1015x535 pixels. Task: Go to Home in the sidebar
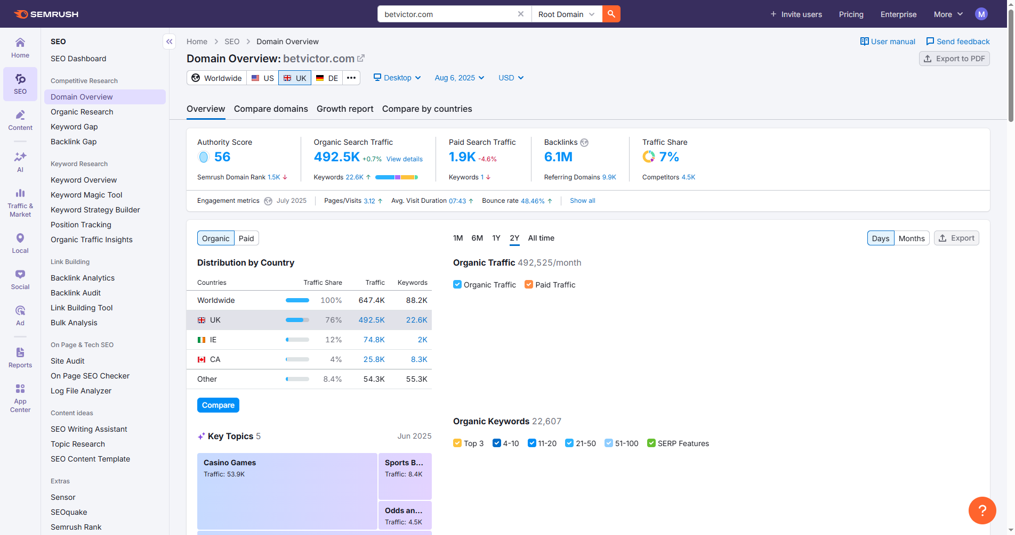(x=20, y=48)
